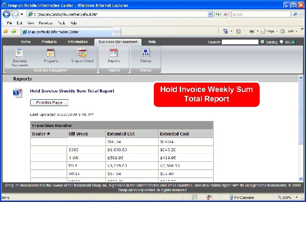Expand the address bar dropdown
This screenshot has width=306, height=230.
[x=210, y=14]
